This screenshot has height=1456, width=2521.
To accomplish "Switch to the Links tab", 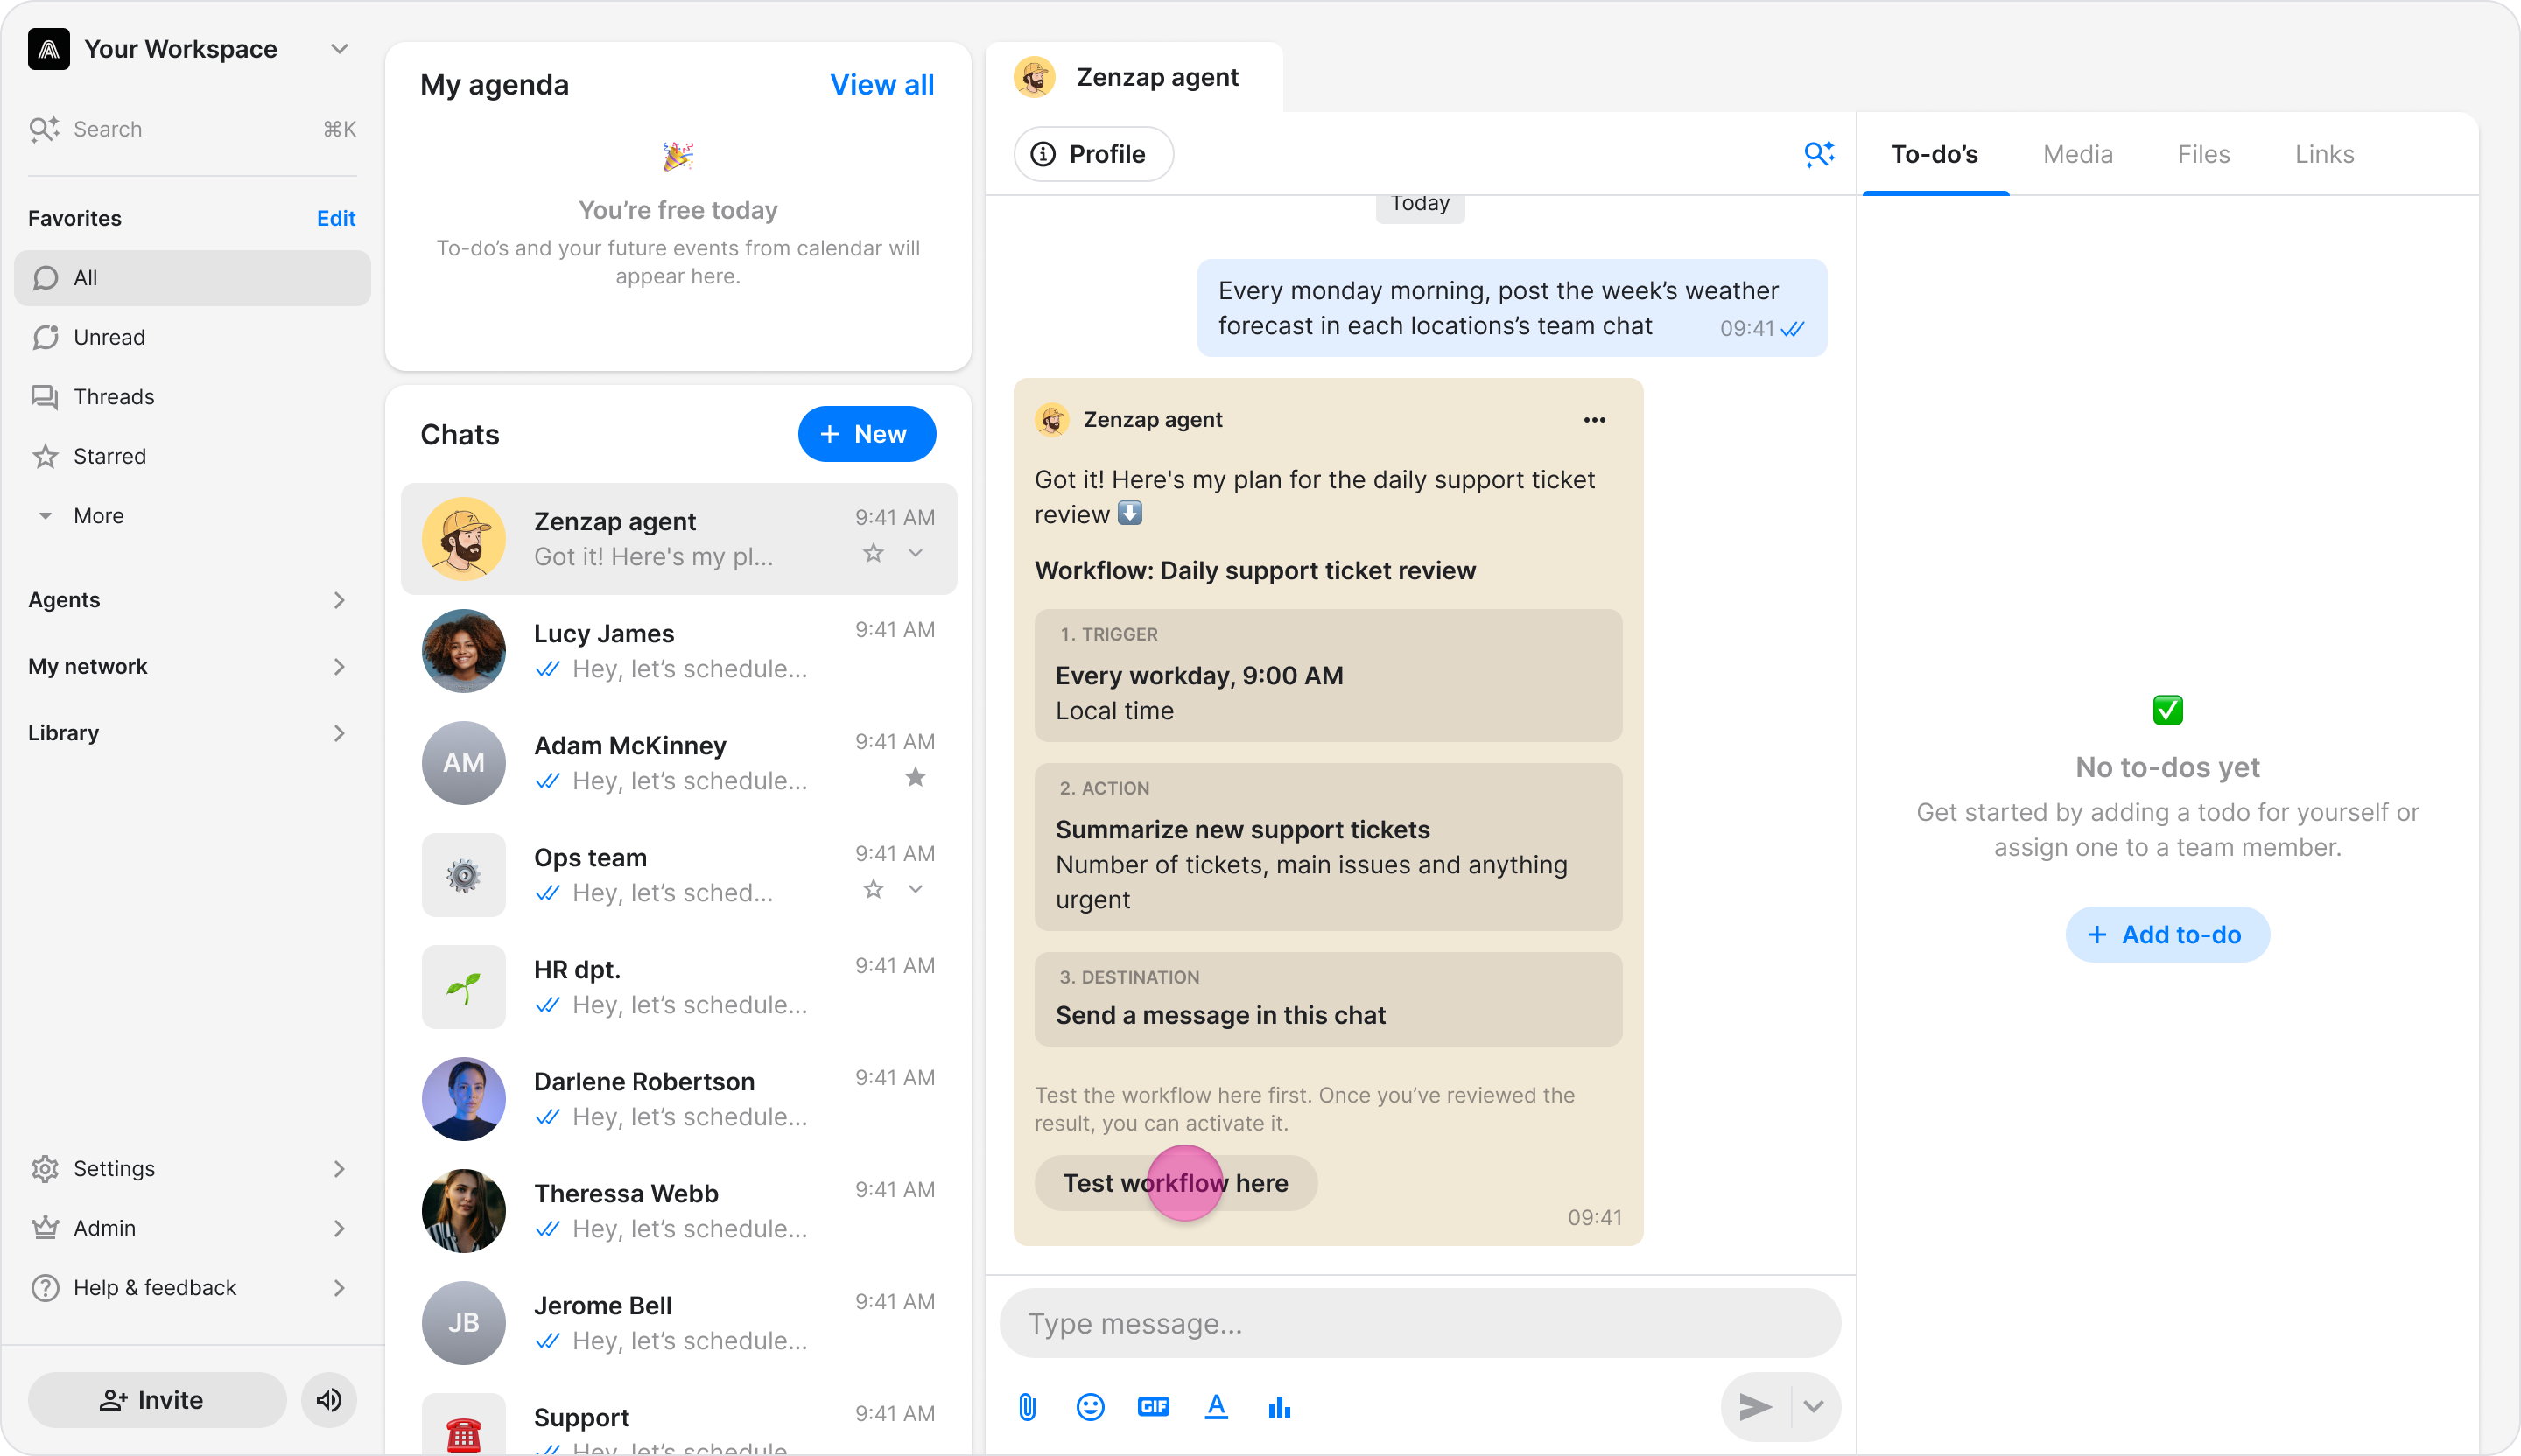I will pyautogui.click(x=2324, y=154).
